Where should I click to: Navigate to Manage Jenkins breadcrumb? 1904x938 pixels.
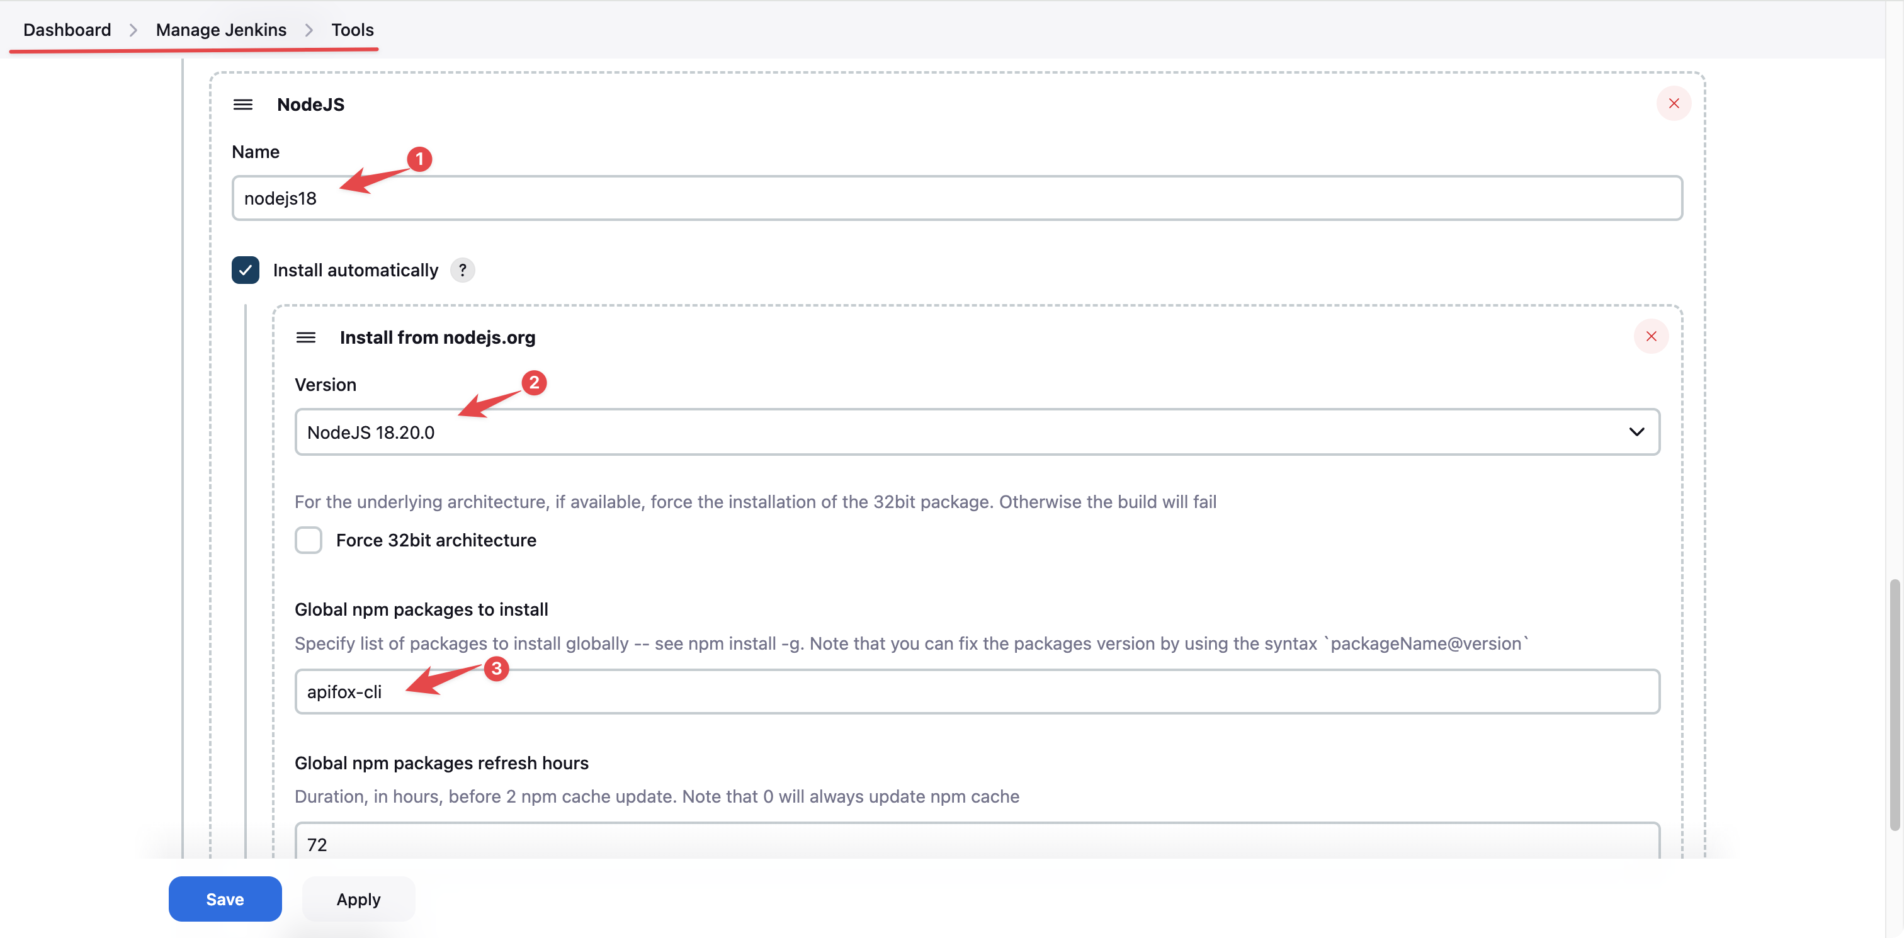click(221, 30)
